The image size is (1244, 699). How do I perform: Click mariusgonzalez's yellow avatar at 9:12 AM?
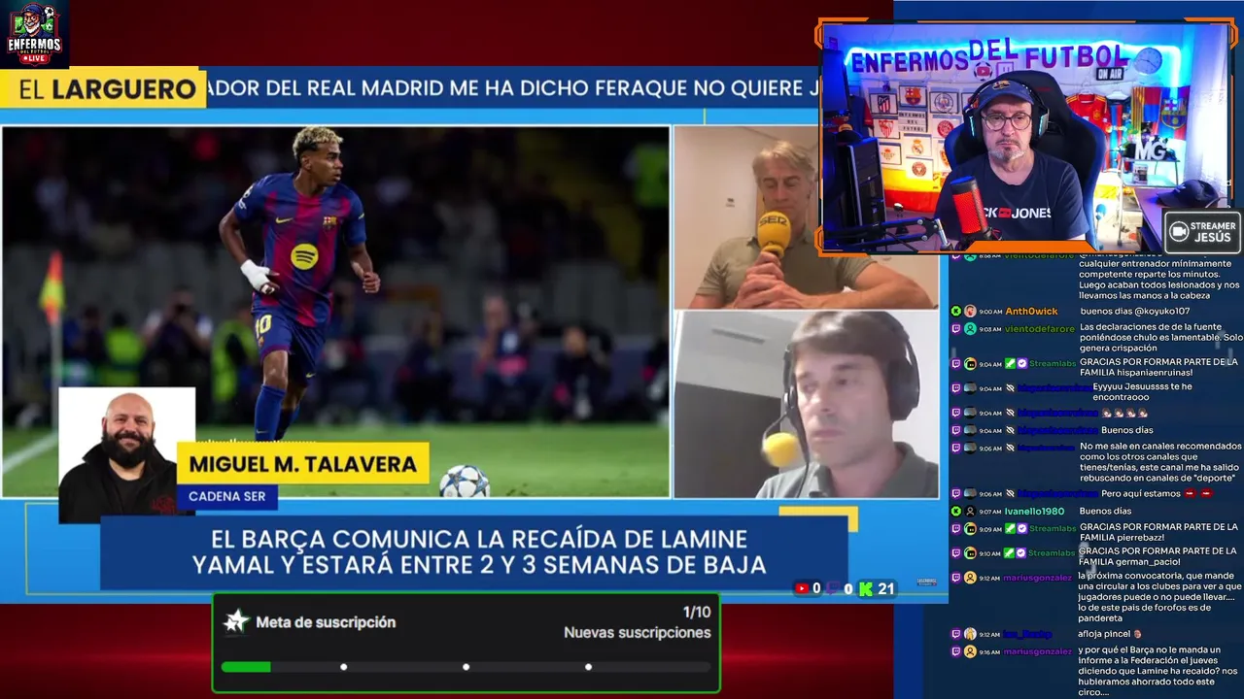[x=970, y=578]
